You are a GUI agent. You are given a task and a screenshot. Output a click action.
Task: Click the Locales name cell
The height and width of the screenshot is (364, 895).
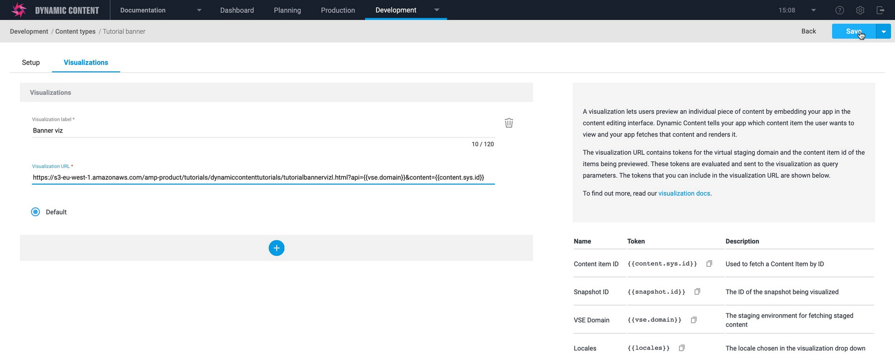585,348
